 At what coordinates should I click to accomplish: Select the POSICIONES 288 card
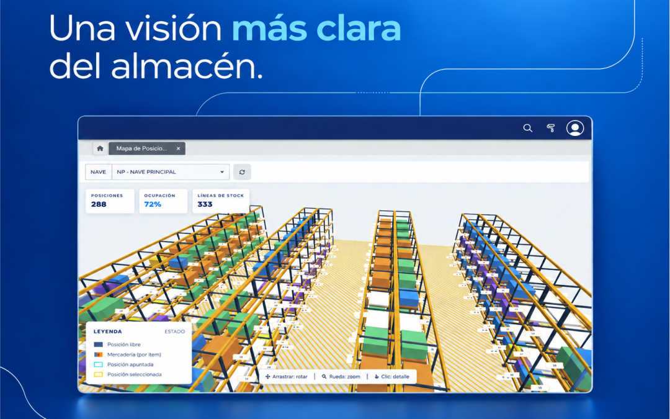[110, 201]
